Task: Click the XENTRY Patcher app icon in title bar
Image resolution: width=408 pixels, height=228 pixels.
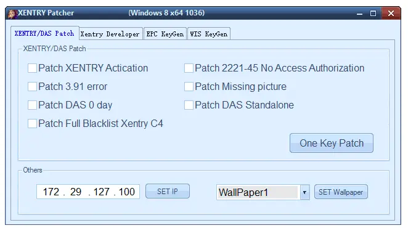Action: [12, 14]
